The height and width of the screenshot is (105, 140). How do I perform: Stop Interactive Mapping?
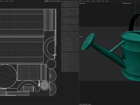point(70,23)
